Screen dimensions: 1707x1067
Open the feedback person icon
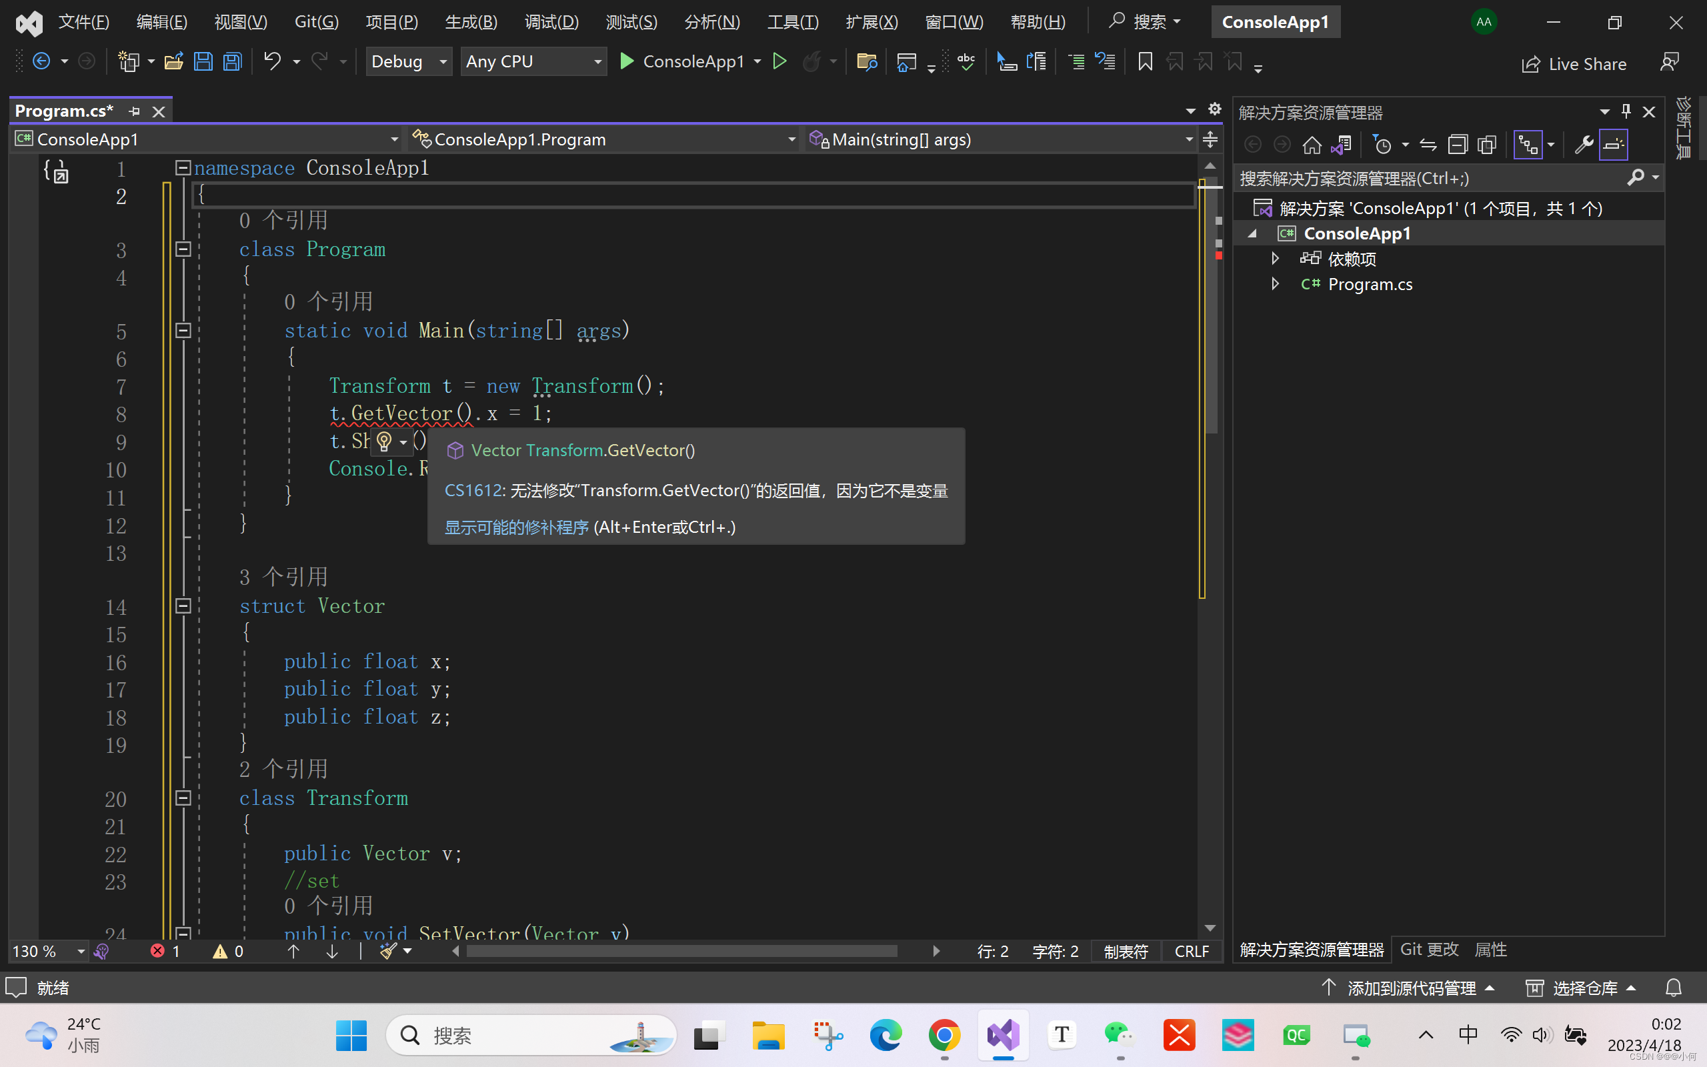coord(1669,63)
